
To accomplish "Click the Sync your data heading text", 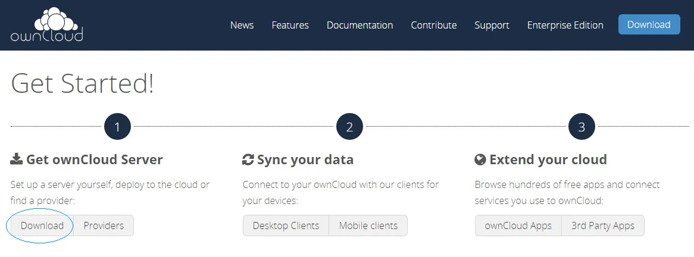I will click(305, 159).
